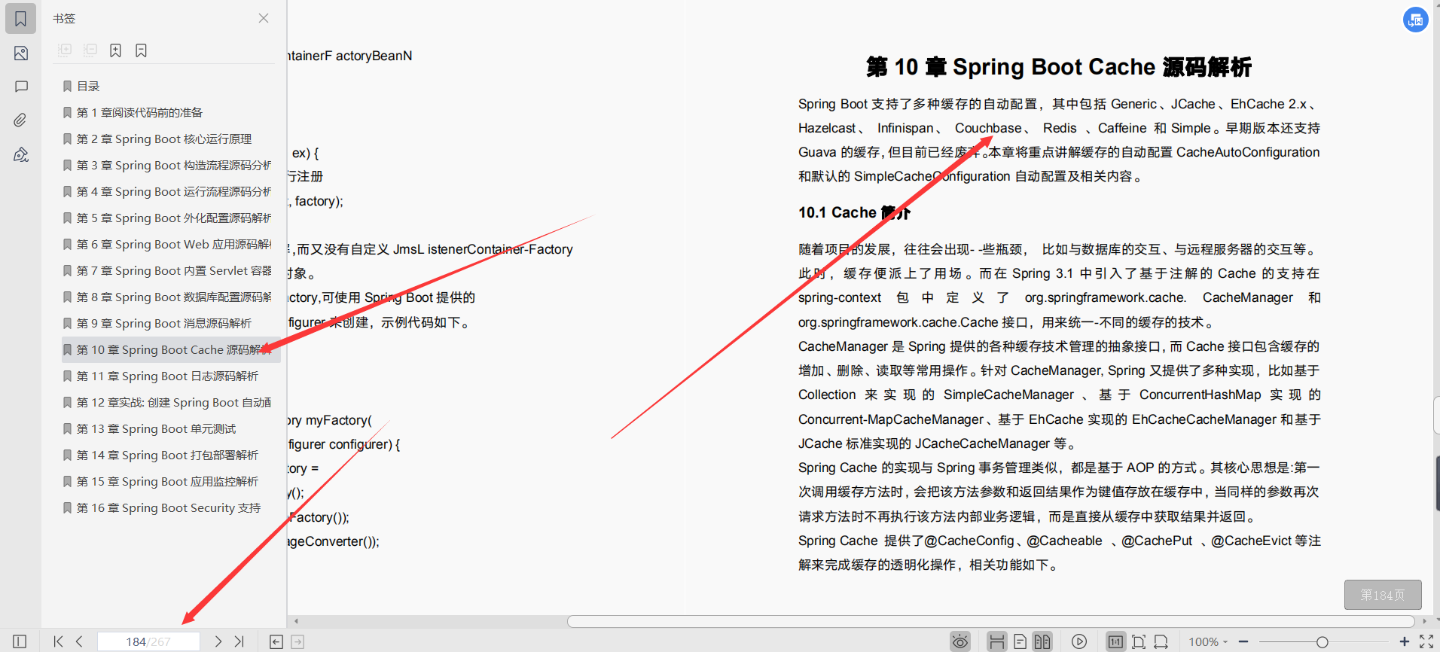The height and width of the screenshot is (652, 1440).
Task: Click horizontal scrollbar right arrow
Action: [x=1424, y=621]
